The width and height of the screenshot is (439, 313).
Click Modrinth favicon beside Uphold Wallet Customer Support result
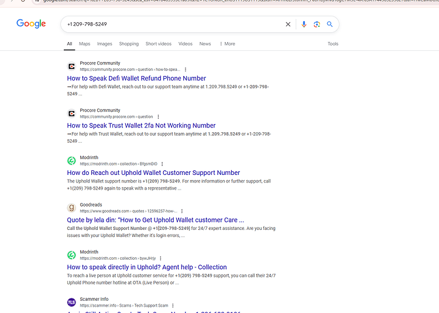click(x=71, y=161)
